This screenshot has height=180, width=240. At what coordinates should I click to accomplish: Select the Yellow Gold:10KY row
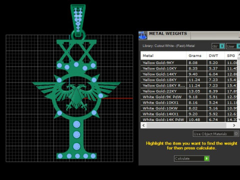coord(189,68)
